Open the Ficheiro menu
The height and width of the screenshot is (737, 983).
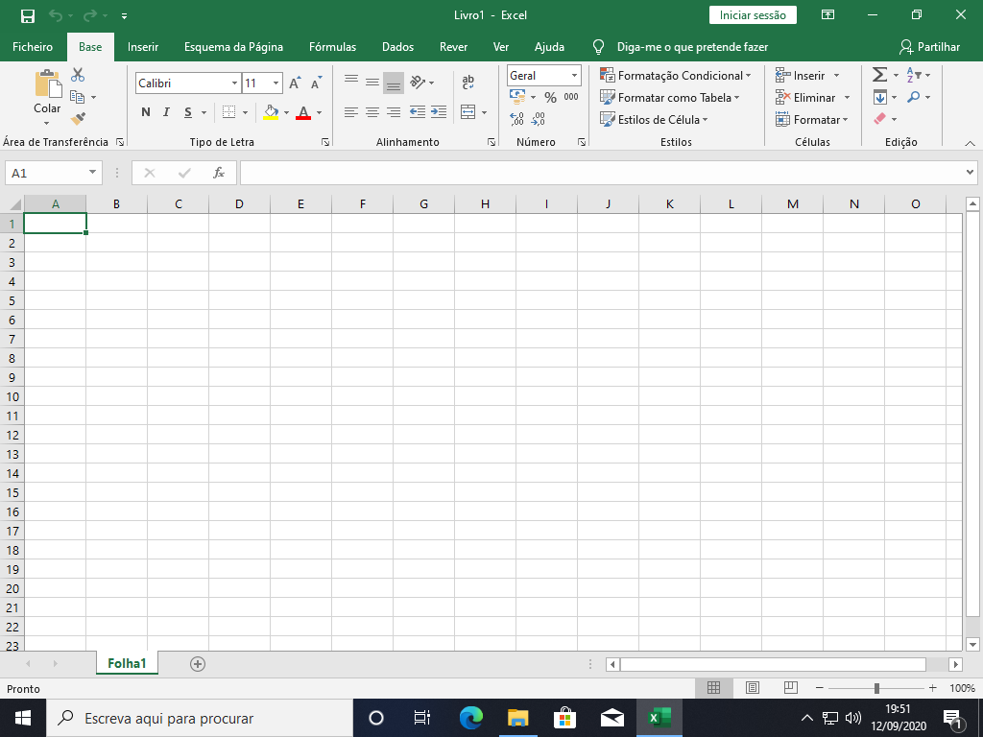pos(33,47)
